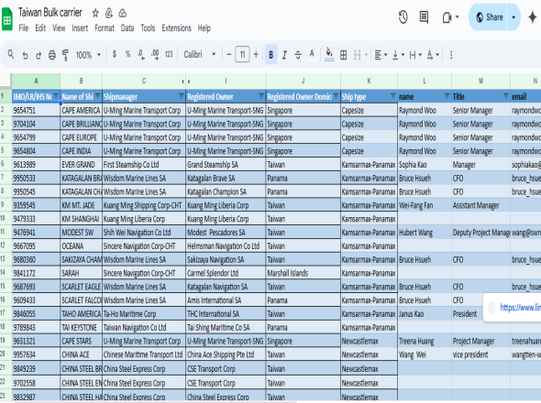Click the search menus magnifier icon
541x403 pixels.
(11, 54)
